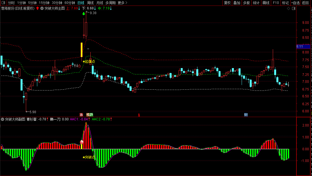Click the AAC1: -0.84 indicator value
The height and width of the screenshot is (176, 312).
point(80,119)
